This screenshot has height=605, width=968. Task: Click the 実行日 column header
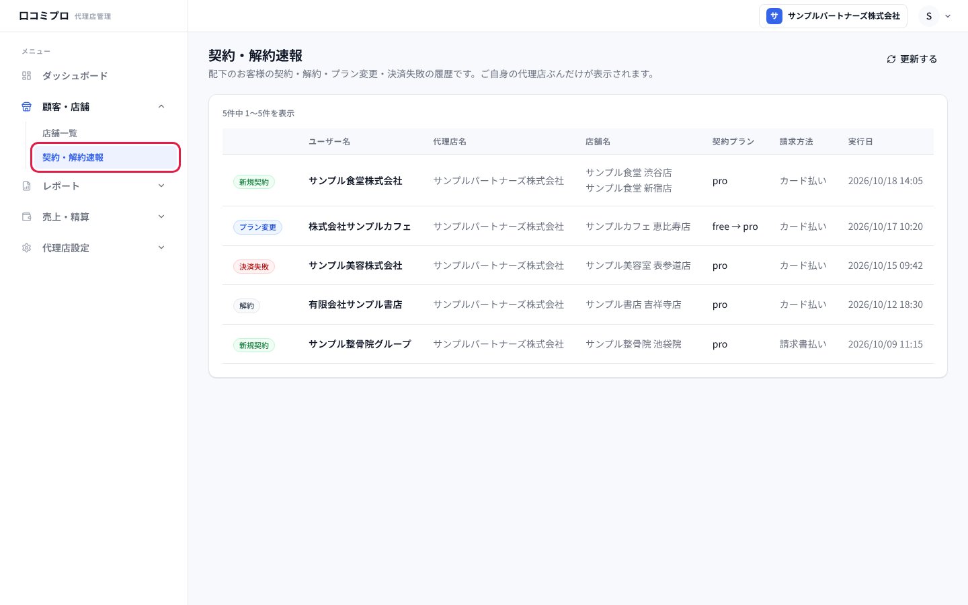coord(860,142)
